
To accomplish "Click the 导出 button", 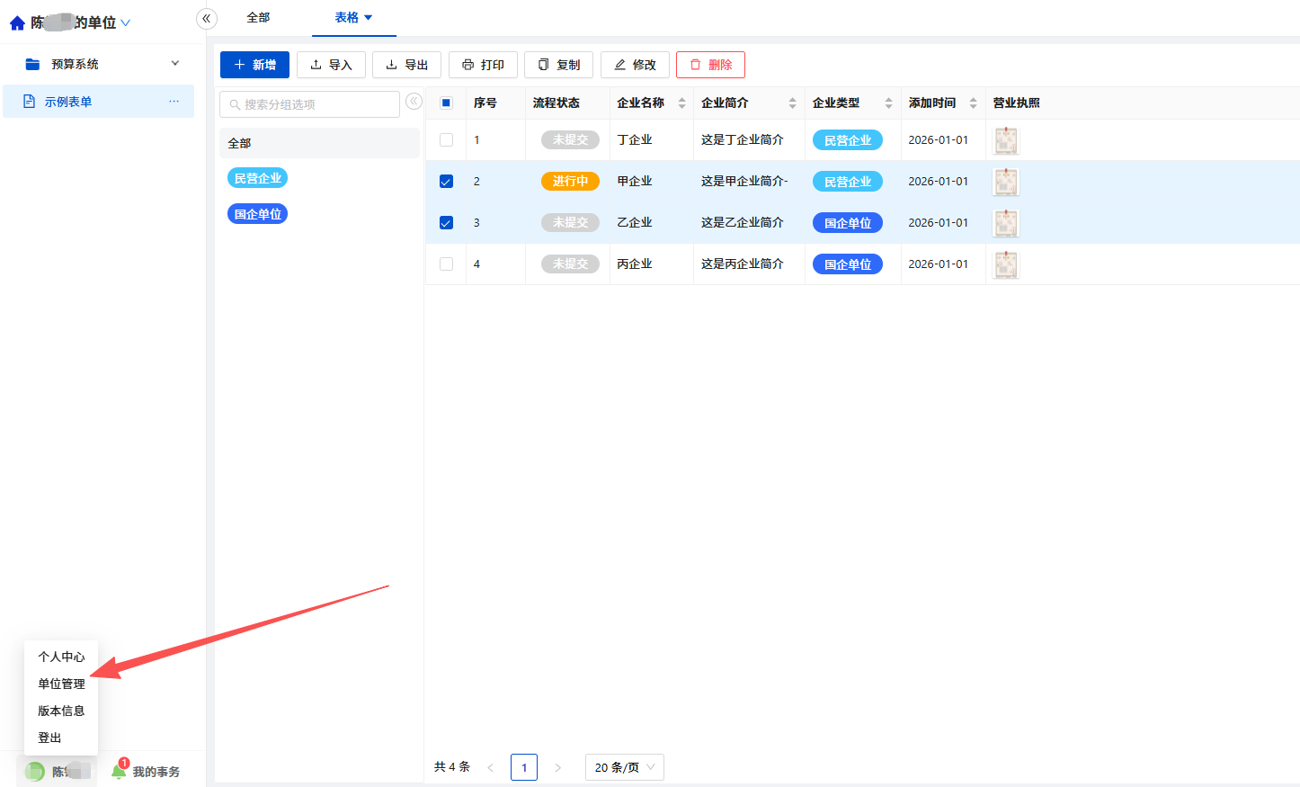I will pyautogui.click(x=406, y=65).
